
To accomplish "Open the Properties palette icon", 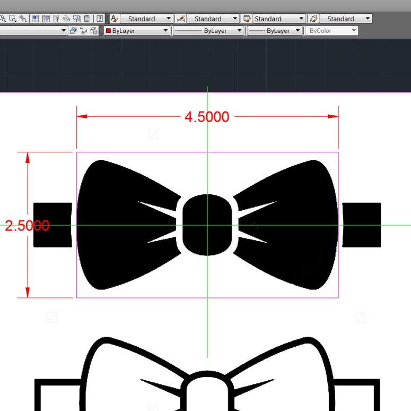I will (x=36, y=19).
